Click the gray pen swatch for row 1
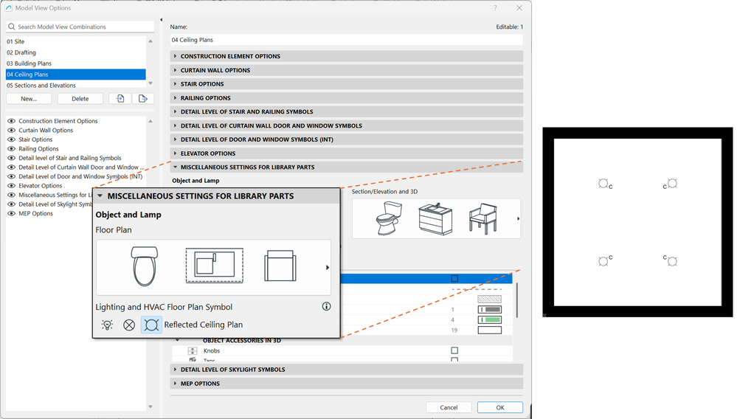The width and height of the screenshot is (737, 419). coord(489,310)
